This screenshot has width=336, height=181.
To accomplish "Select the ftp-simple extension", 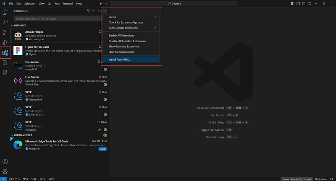I will (60, 66).
